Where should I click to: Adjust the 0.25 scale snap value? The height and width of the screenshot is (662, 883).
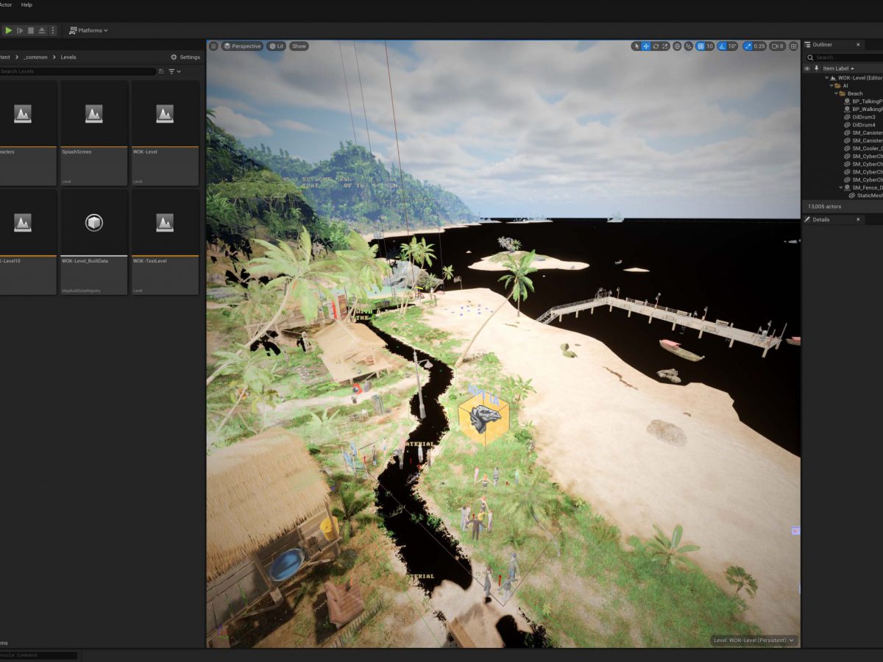[x=759, y=46]
